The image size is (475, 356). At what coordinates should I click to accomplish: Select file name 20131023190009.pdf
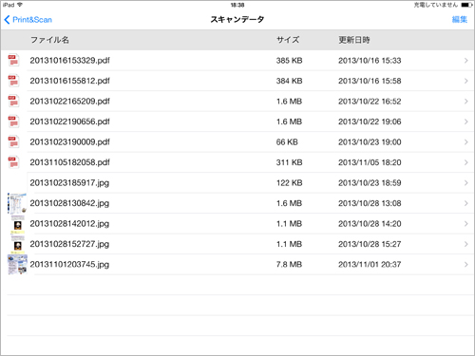click(x=69, y=142)
